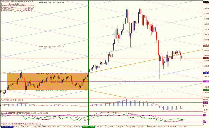
Task: Click the blue highlighted date label on time axis
Action: 7,127
